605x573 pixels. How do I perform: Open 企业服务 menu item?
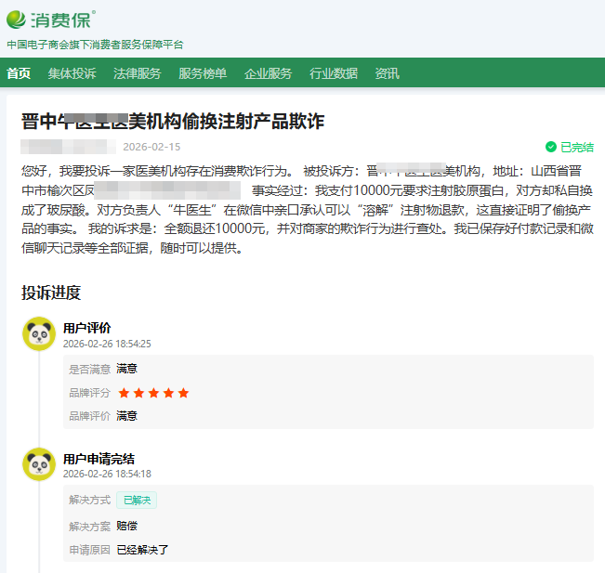(268, 73)
